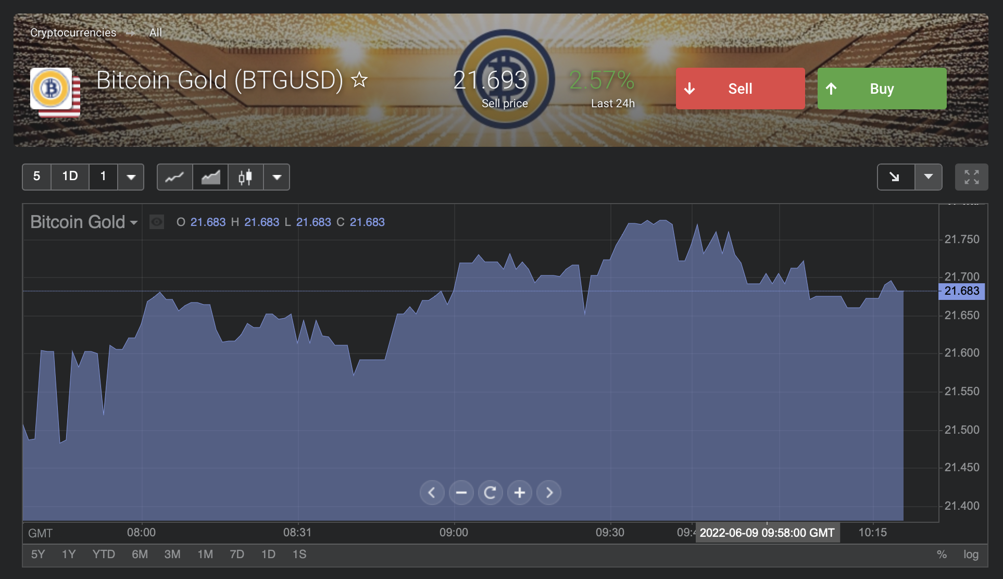Zoom out the chart with minus
Screen dimensions: 1003x579
pos(461,493)
